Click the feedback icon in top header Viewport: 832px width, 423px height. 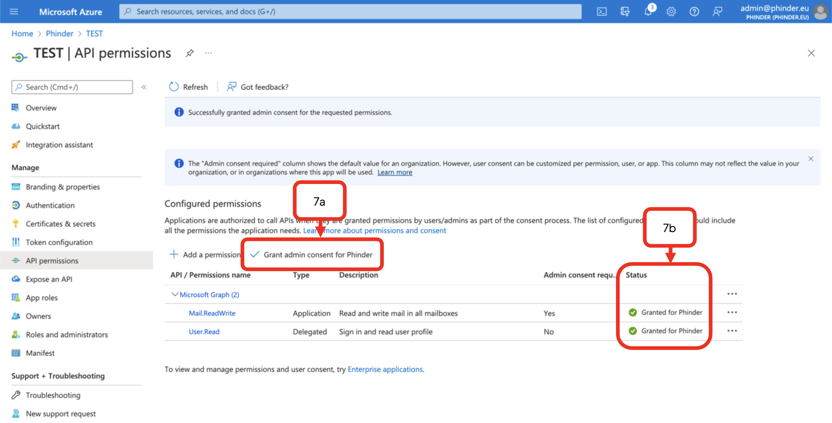point(717,12)
